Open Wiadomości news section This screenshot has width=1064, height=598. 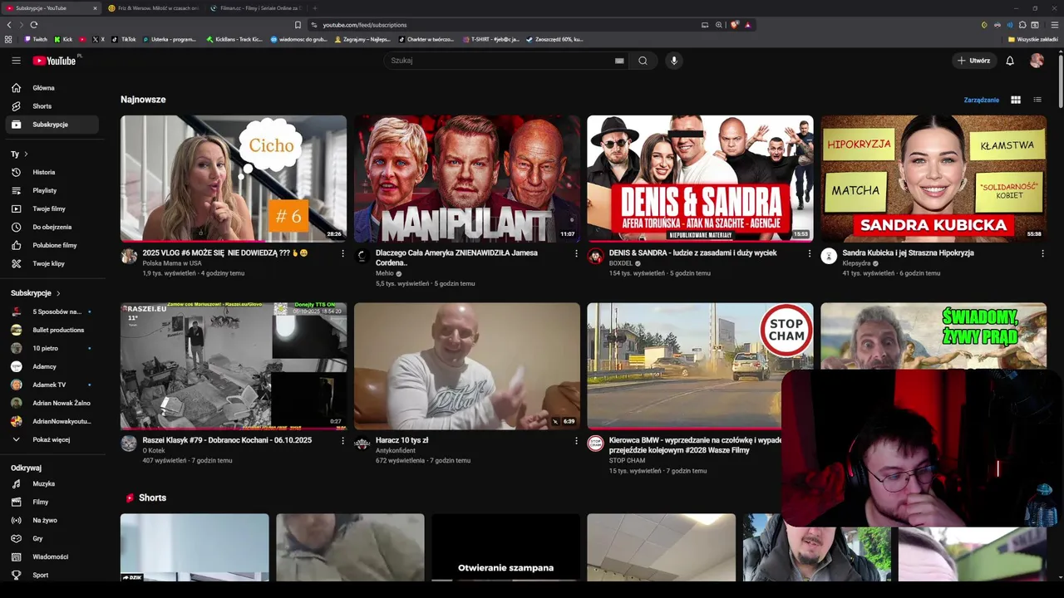coord(51,556)
